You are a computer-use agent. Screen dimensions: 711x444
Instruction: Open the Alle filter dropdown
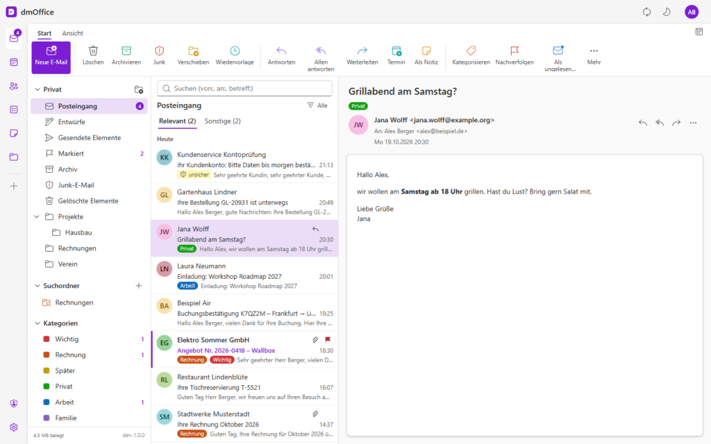point(317,105)
